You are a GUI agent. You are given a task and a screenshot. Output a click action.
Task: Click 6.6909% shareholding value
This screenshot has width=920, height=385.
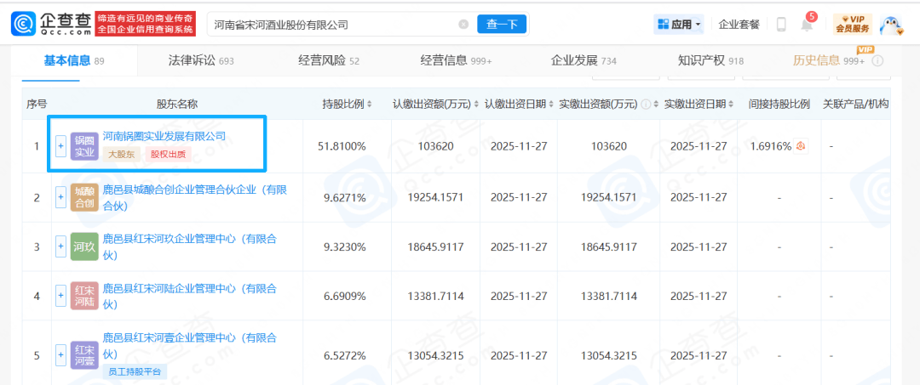coord(344,297)
